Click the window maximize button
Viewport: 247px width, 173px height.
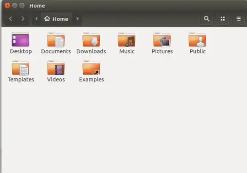tap(22, 5)
